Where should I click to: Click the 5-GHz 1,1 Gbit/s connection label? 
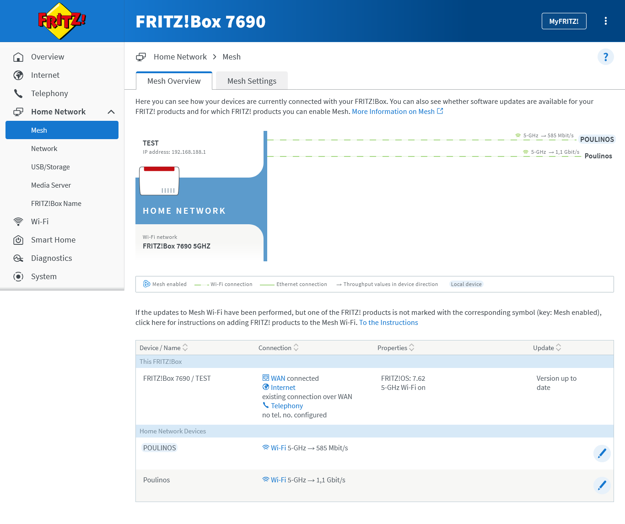(551, 152)
